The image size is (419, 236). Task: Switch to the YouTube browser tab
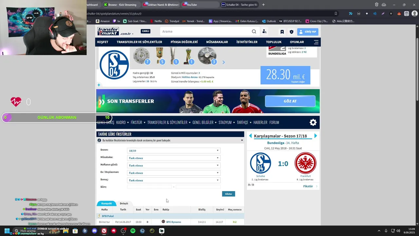(x=200, y=5)
